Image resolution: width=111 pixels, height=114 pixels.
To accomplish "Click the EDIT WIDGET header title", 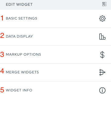I will coord(19,5).
